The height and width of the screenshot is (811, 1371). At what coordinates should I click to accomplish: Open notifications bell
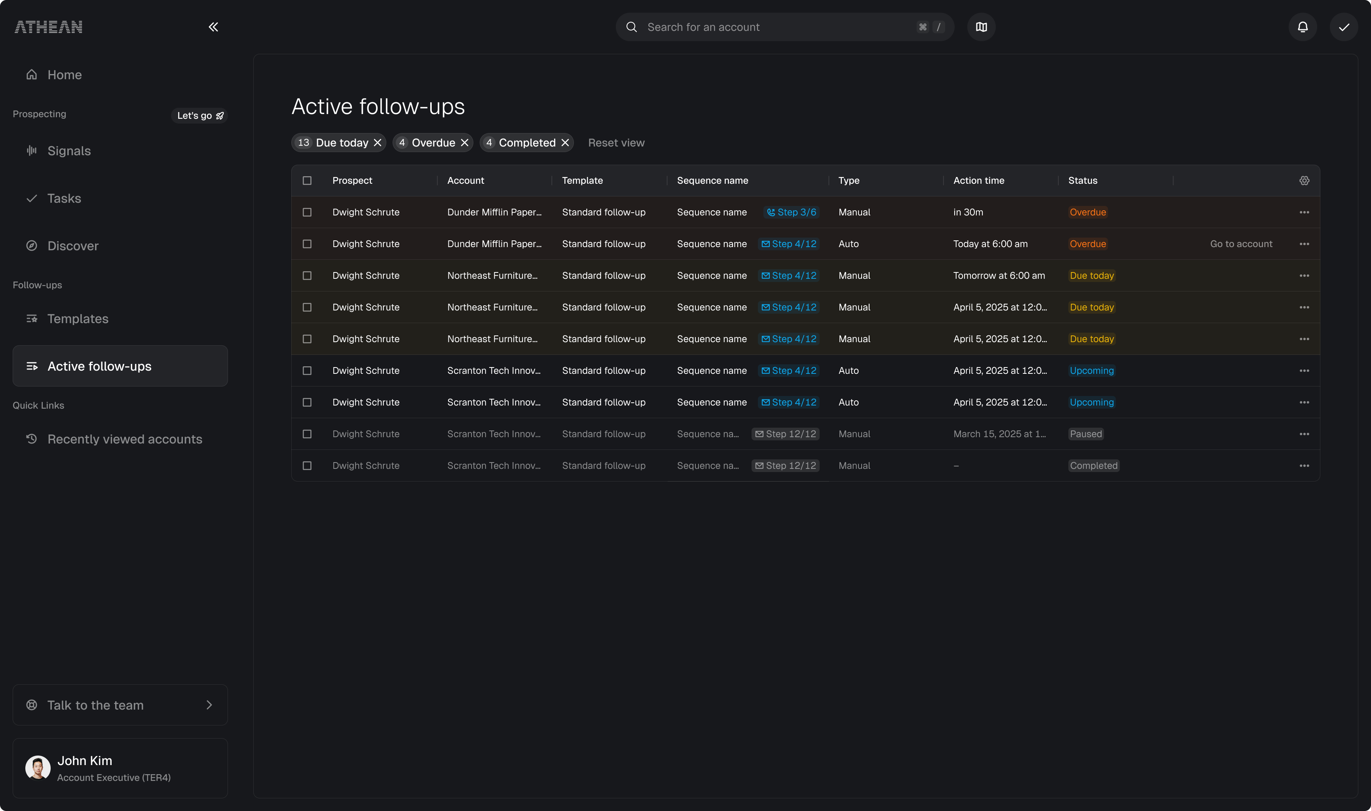1302,27
